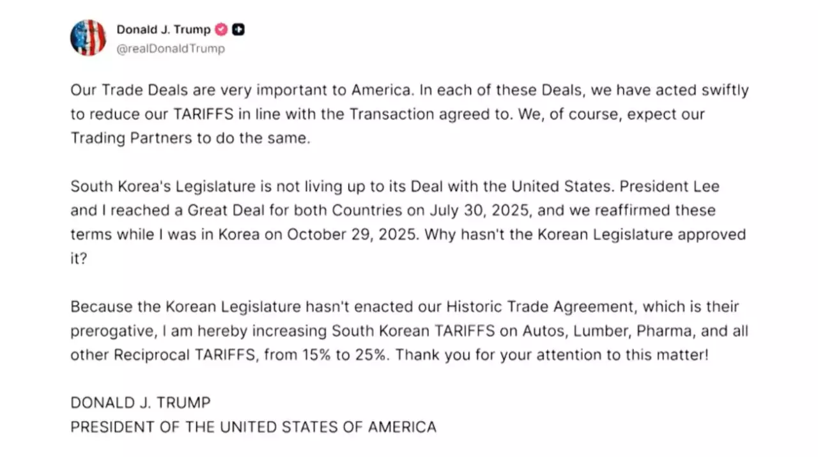Click the paragraph starting "Because the Korean Legislature"

tap(409, 331)
